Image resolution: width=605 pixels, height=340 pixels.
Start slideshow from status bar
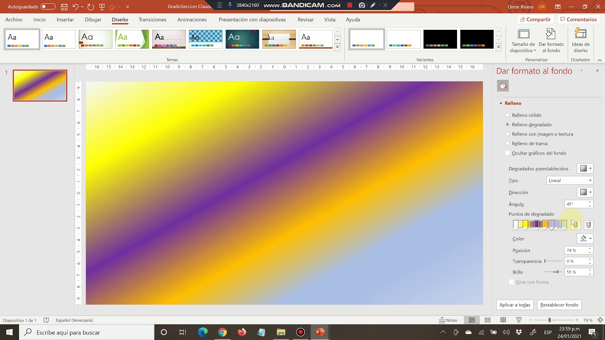[x=519, y=320]
